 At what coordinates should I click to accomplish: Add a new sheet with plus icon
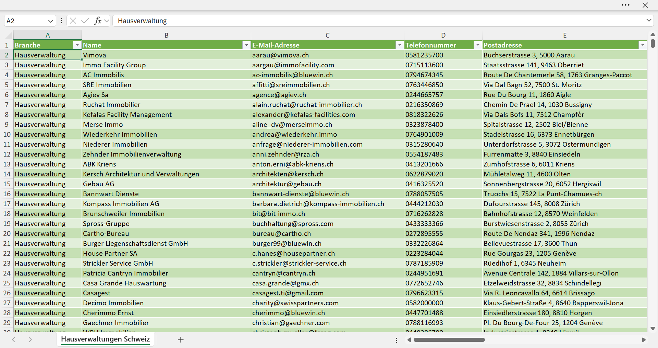click(x=181, y=340)
